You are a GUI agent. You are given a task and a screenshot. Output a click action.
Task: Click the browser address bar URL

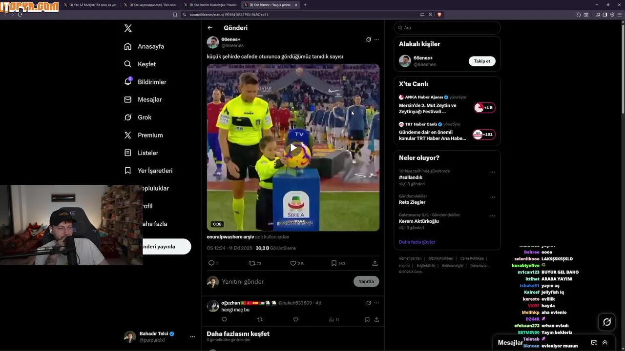coord(228,15)
